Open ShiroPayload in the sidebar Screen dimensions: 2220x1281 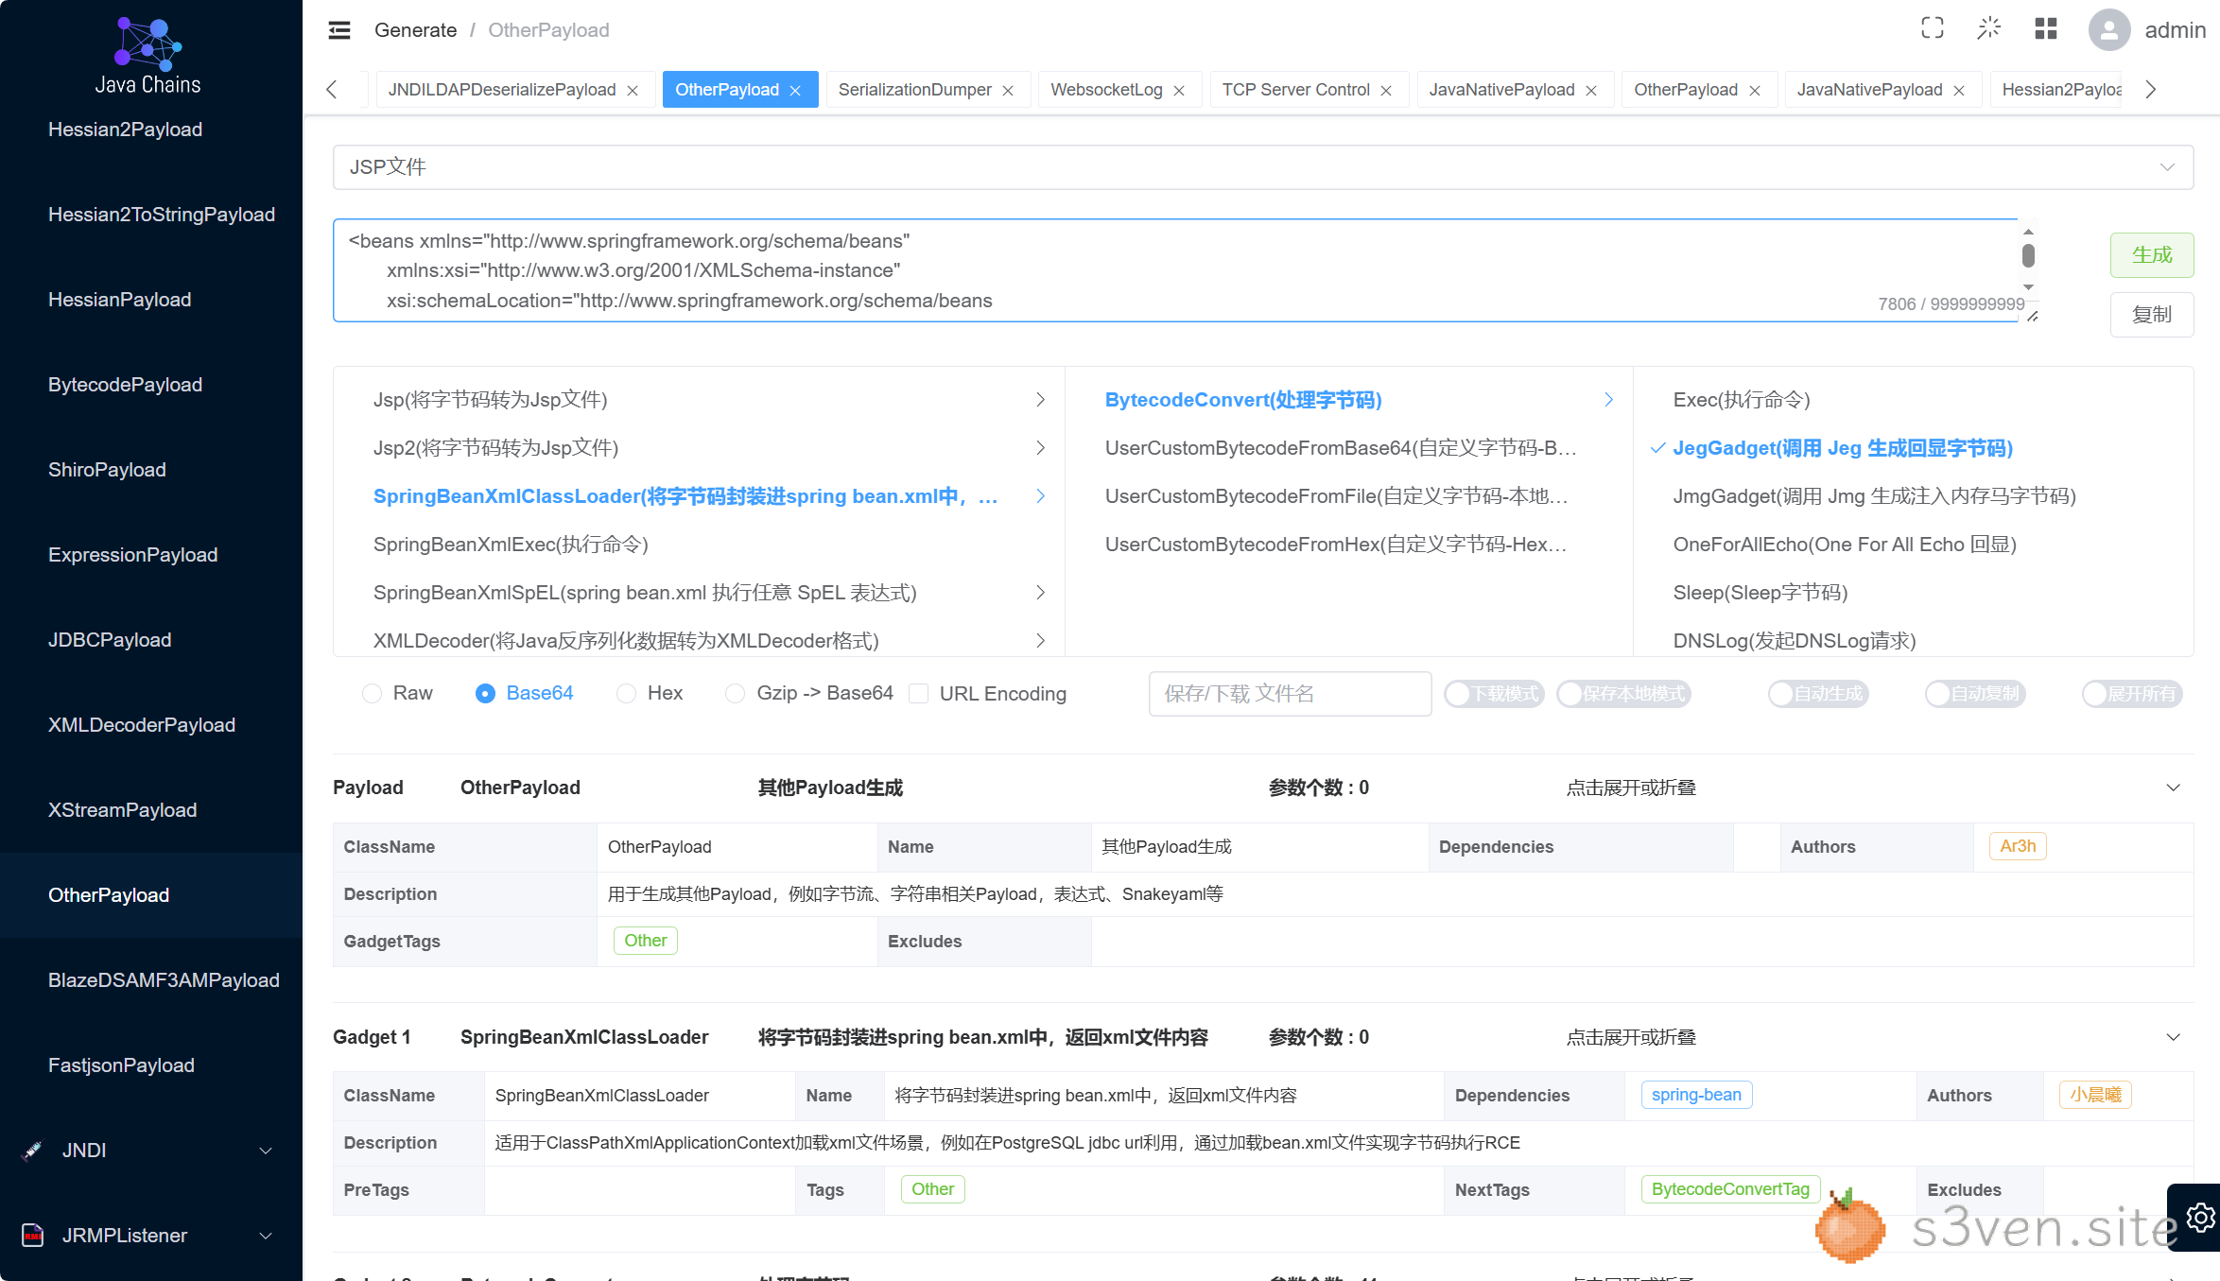pos(107,470)
